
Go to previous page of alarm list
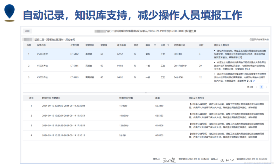point(256,87)
